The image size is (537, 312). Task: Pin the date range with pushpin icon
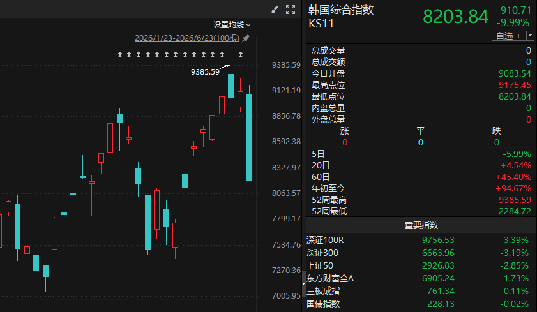pos(246,38)
